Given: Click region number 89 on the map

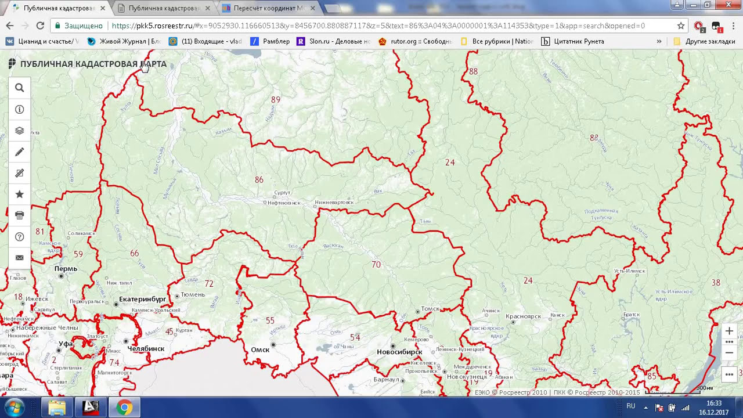Looking at the screenshot, I should coord(276,100).
